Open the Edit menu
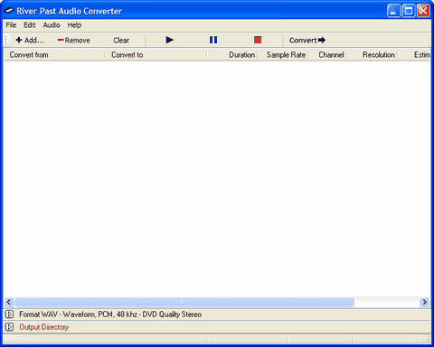Screen dimensions: 434x347 click(30, 25)
